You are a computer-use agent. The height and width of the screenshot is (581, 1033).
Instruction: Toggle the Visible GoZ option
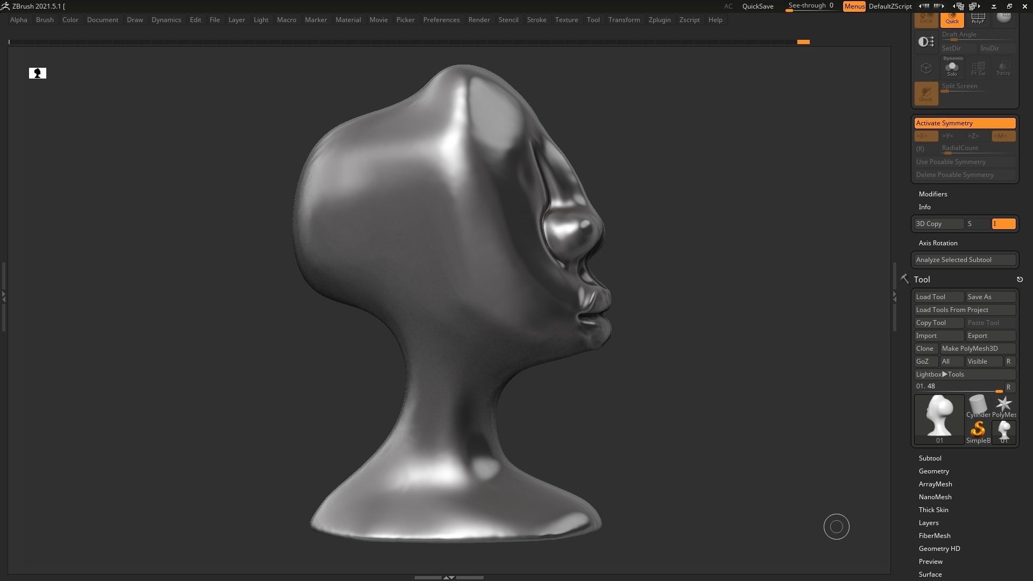984,362
